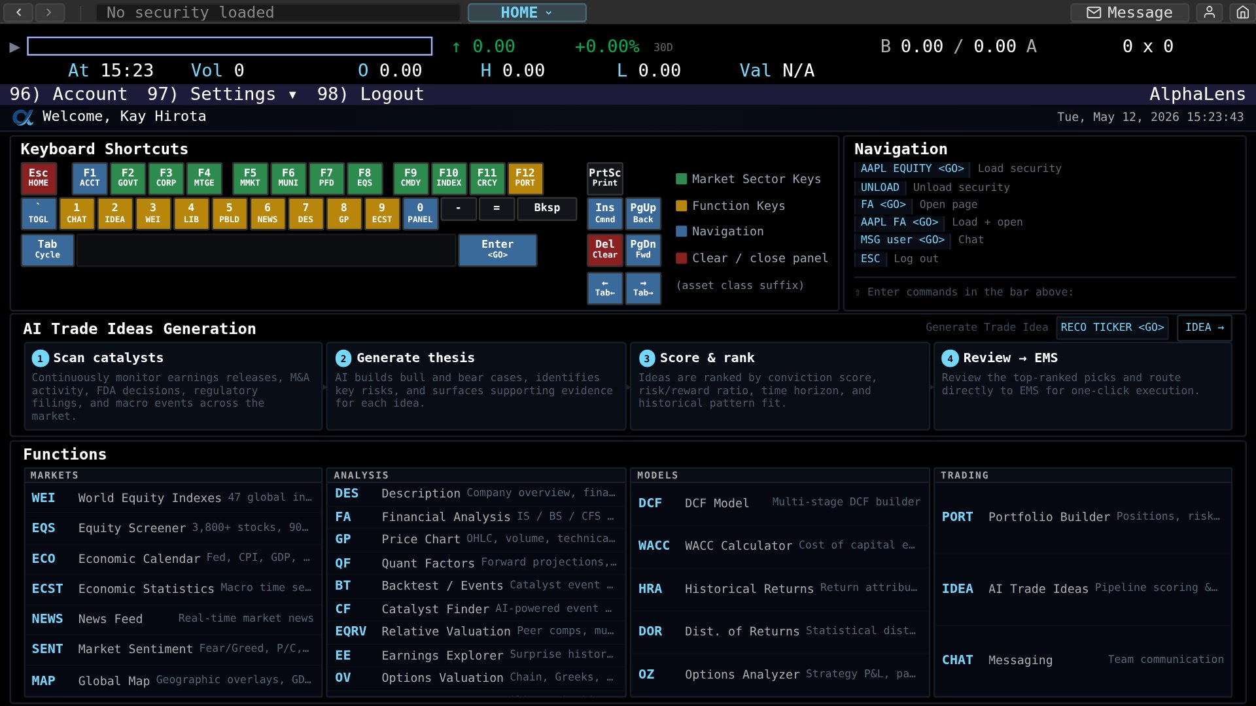Click the F10 INDEX sector key

pyautogui.click(x=449, y=178)
